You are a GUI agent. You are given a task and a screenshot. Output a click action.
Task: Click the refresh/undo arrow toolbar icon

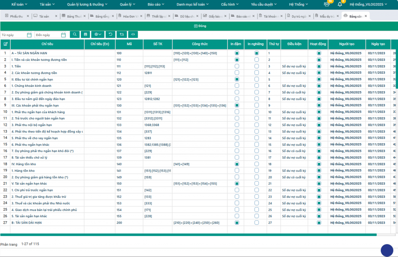[x=111, y=35]
